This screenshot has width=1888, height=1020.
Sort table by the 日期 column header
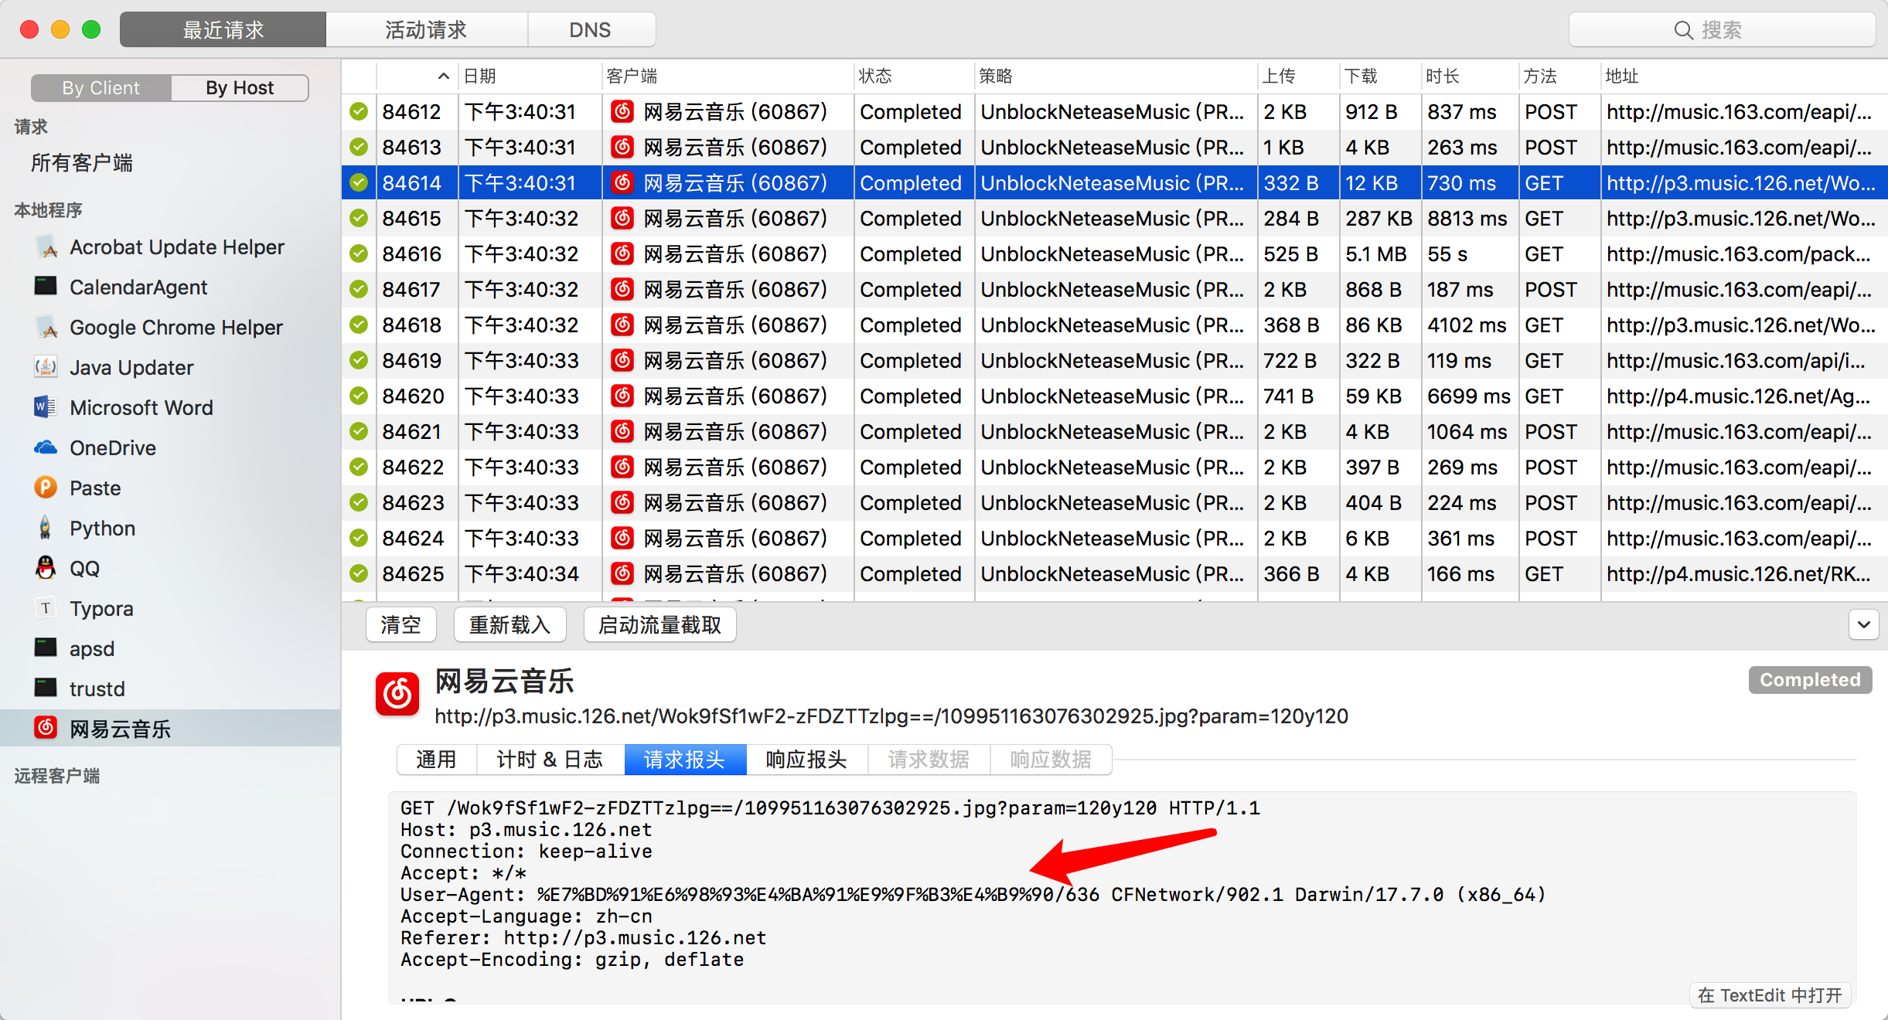point(530,76)
